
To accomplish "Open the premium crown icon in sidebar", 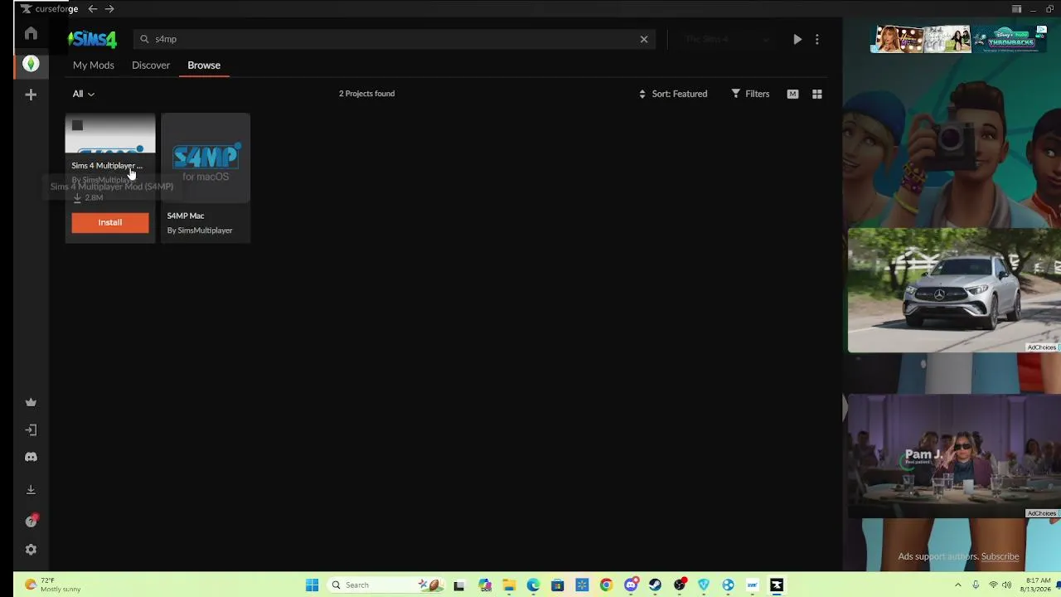I will (31, 403).
